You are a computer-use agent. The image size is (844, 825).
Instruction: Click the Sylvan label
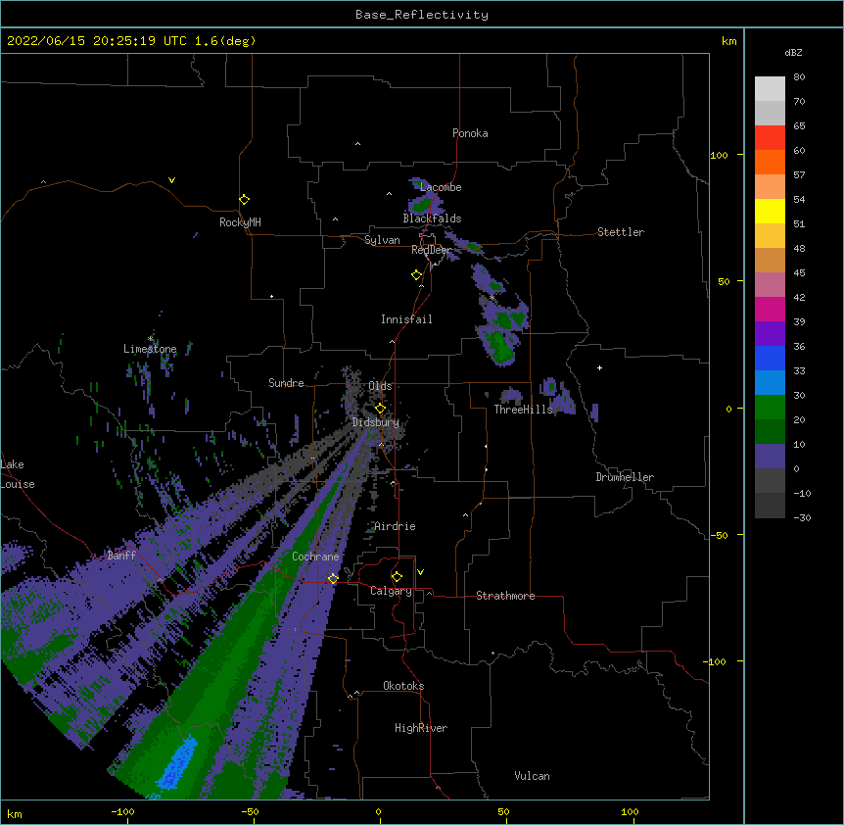tap(382, 240)
